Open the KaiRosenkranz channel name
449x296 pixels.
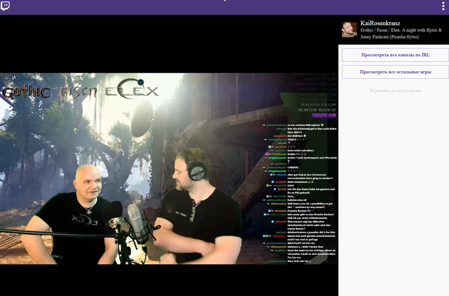click(x=380, y=23)
